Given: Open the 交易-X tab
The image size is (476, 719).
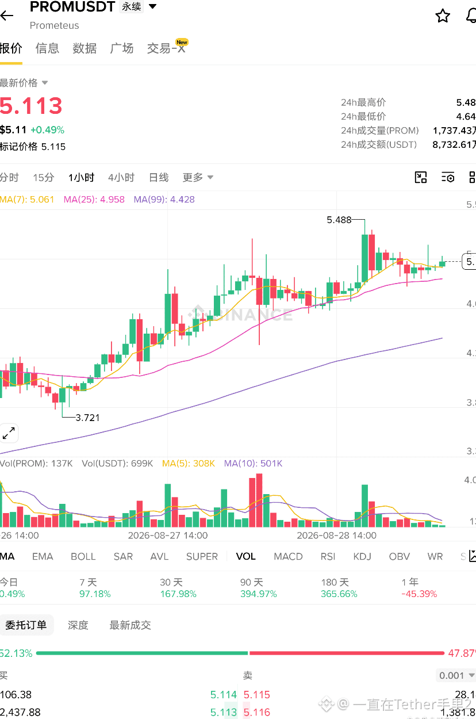Looking at the screenshot, I should point(167,48).
